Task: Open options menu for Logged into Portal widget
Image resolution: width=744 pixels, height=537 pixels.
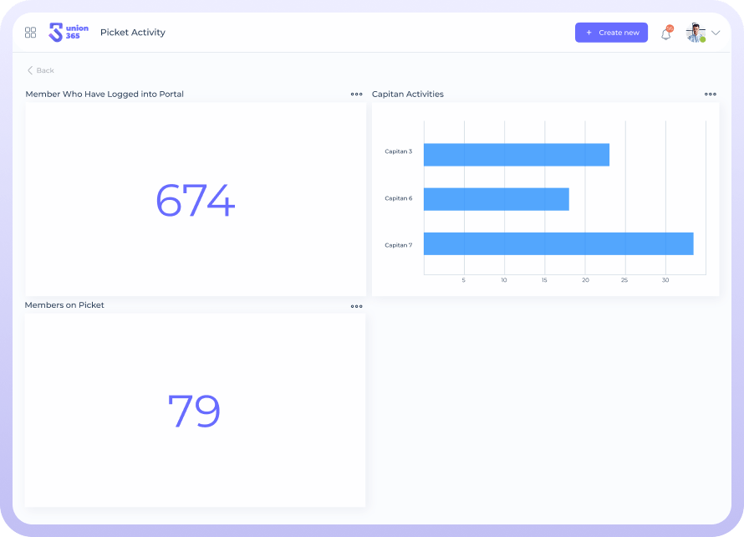Action: pyautogui.click(x=357, y=95)
